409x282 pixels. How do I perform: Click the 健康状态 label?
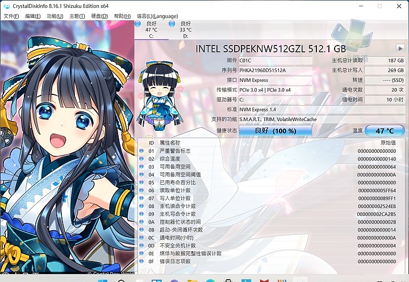tap(227, 131)
